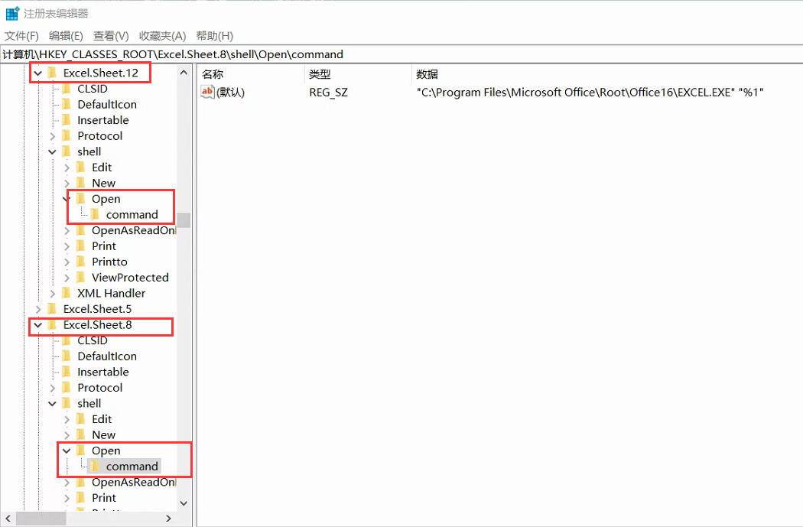803x527 pixels.
Task: Click the ViewProtected folder icon
Action: pos(81,278)
